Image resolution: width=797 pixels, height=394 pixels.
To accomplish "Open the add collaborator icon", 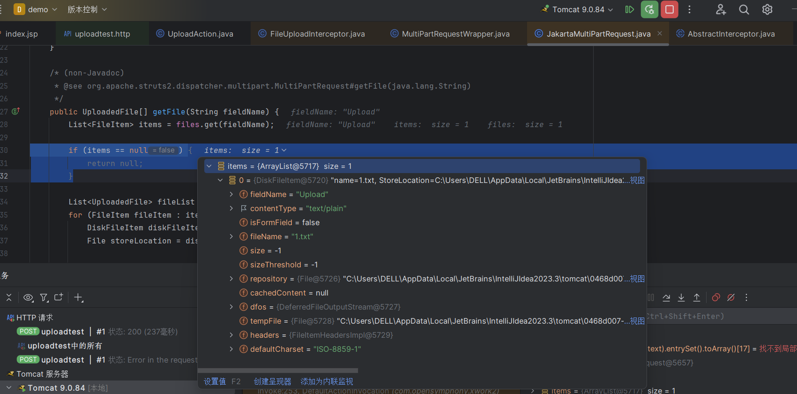I will (721, 9).
